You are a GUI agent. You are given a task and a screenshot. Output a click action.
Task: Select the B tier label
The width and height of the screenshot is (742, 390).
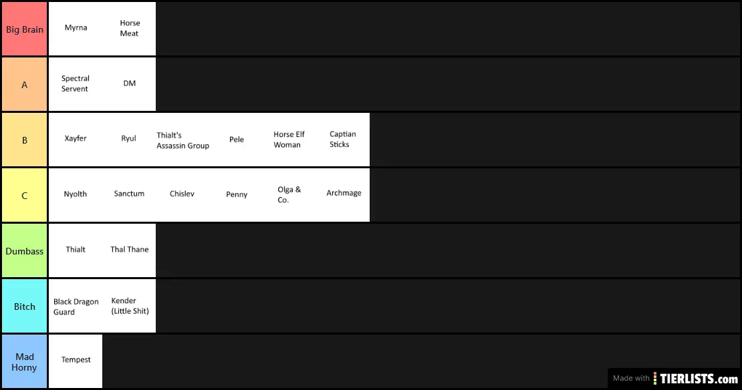(25, 140)
